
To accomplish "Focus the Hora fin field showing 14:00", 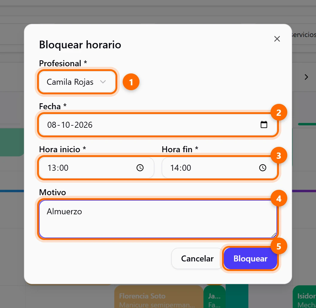I will (x=219, y=168).
